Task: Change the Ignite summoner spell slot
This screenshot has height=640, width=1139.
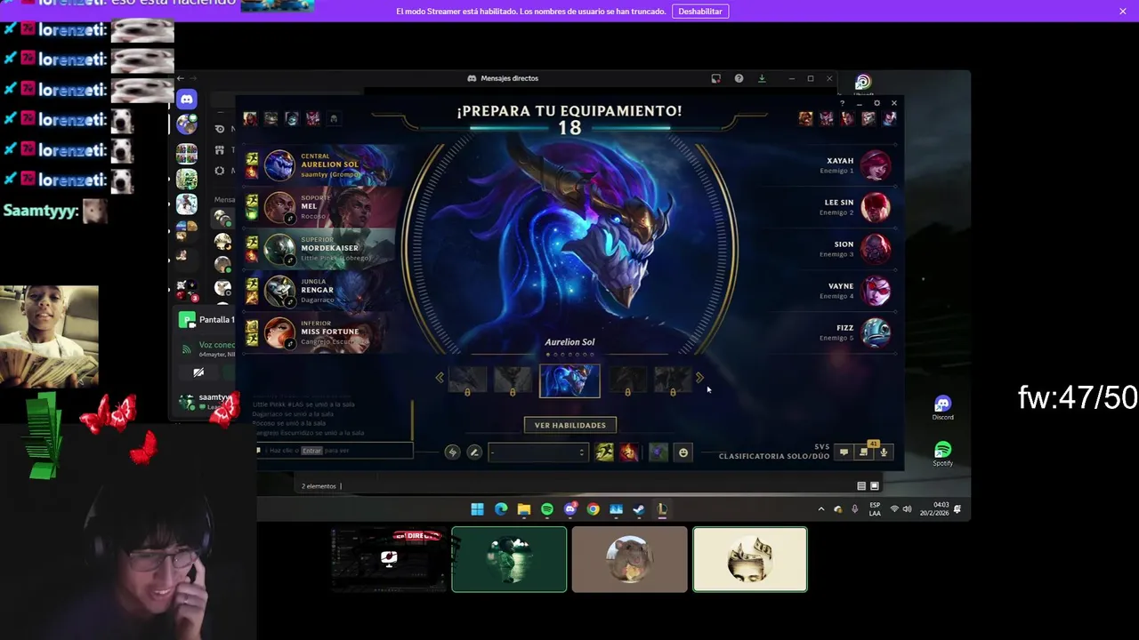Action: click(629, 452)
